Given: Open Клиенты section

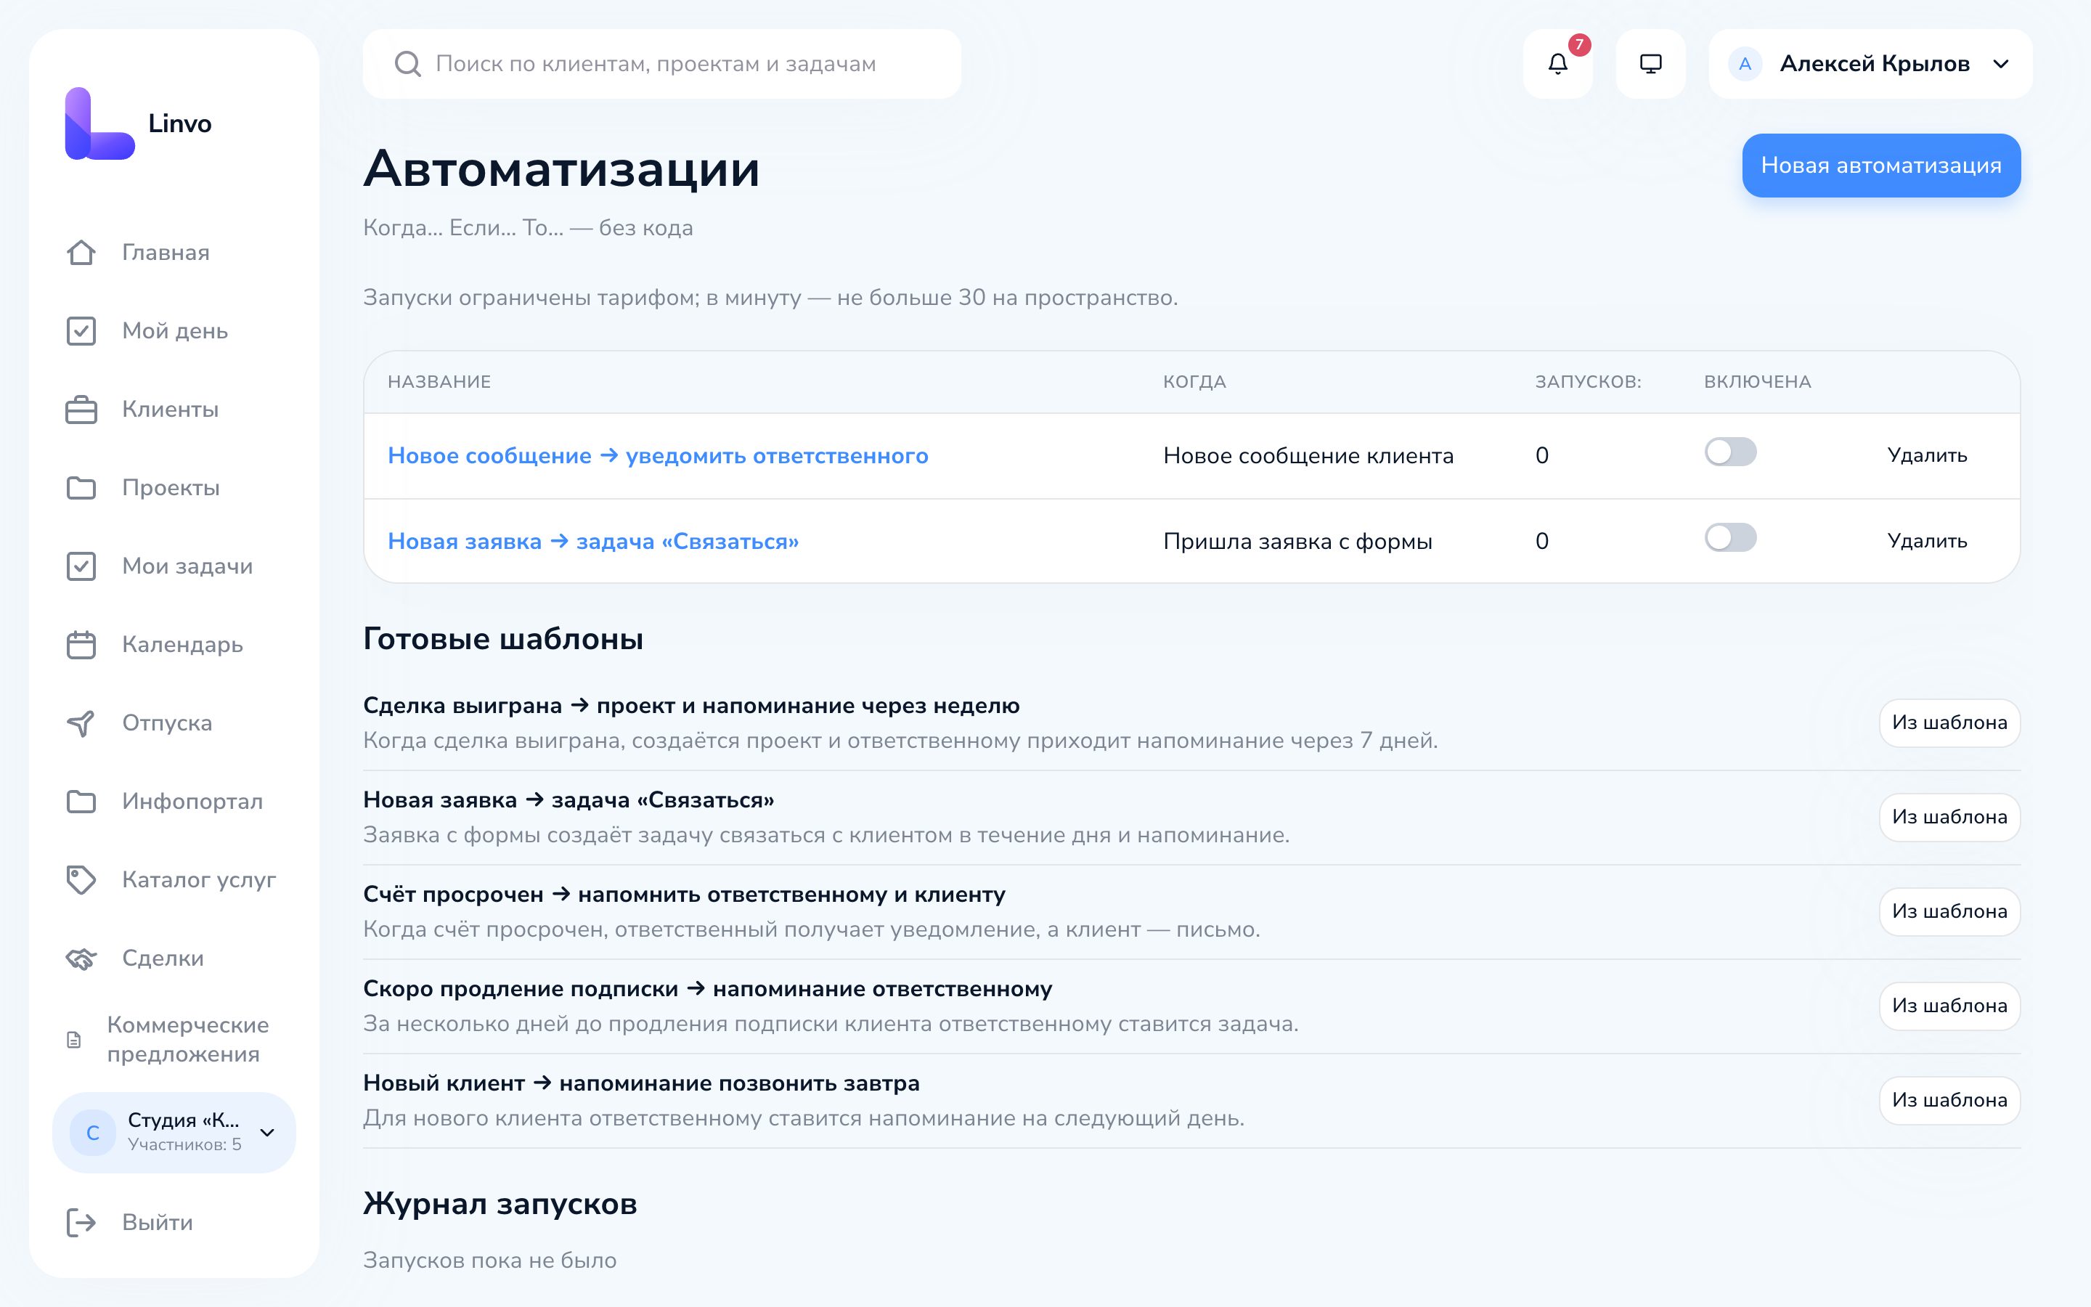Looking at the screenshot, I should click(x=170, y=410).
